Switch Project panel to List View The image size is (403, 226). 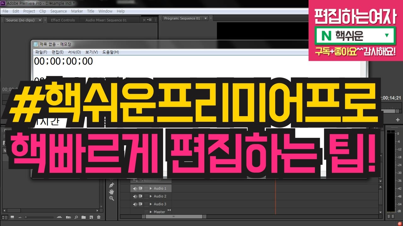(x=5, y=217)
